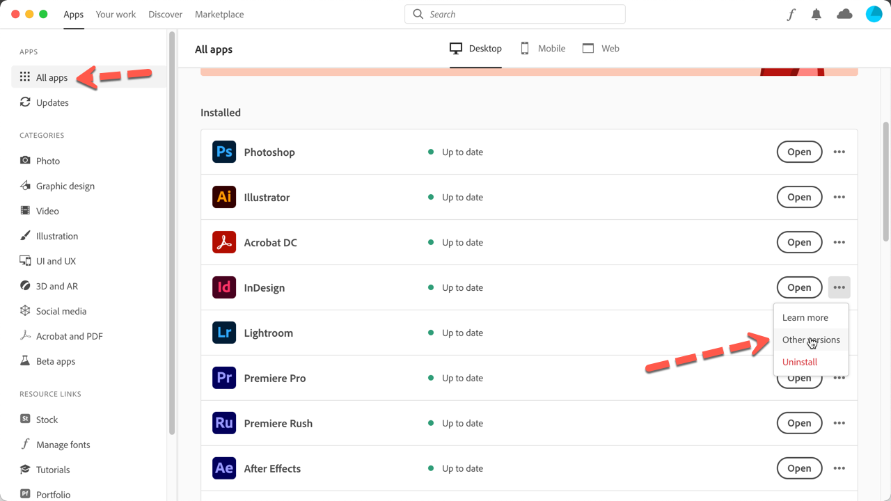Viewport: 891px width, 501px height.
Task: Open After Effects with its Open button
Action: point(799,468)
